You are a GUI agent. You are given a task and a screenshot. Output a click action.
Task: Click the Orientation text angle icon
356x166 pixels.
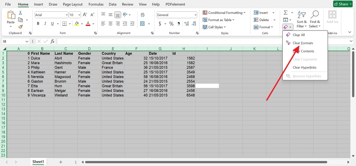[x=125, y=15]
